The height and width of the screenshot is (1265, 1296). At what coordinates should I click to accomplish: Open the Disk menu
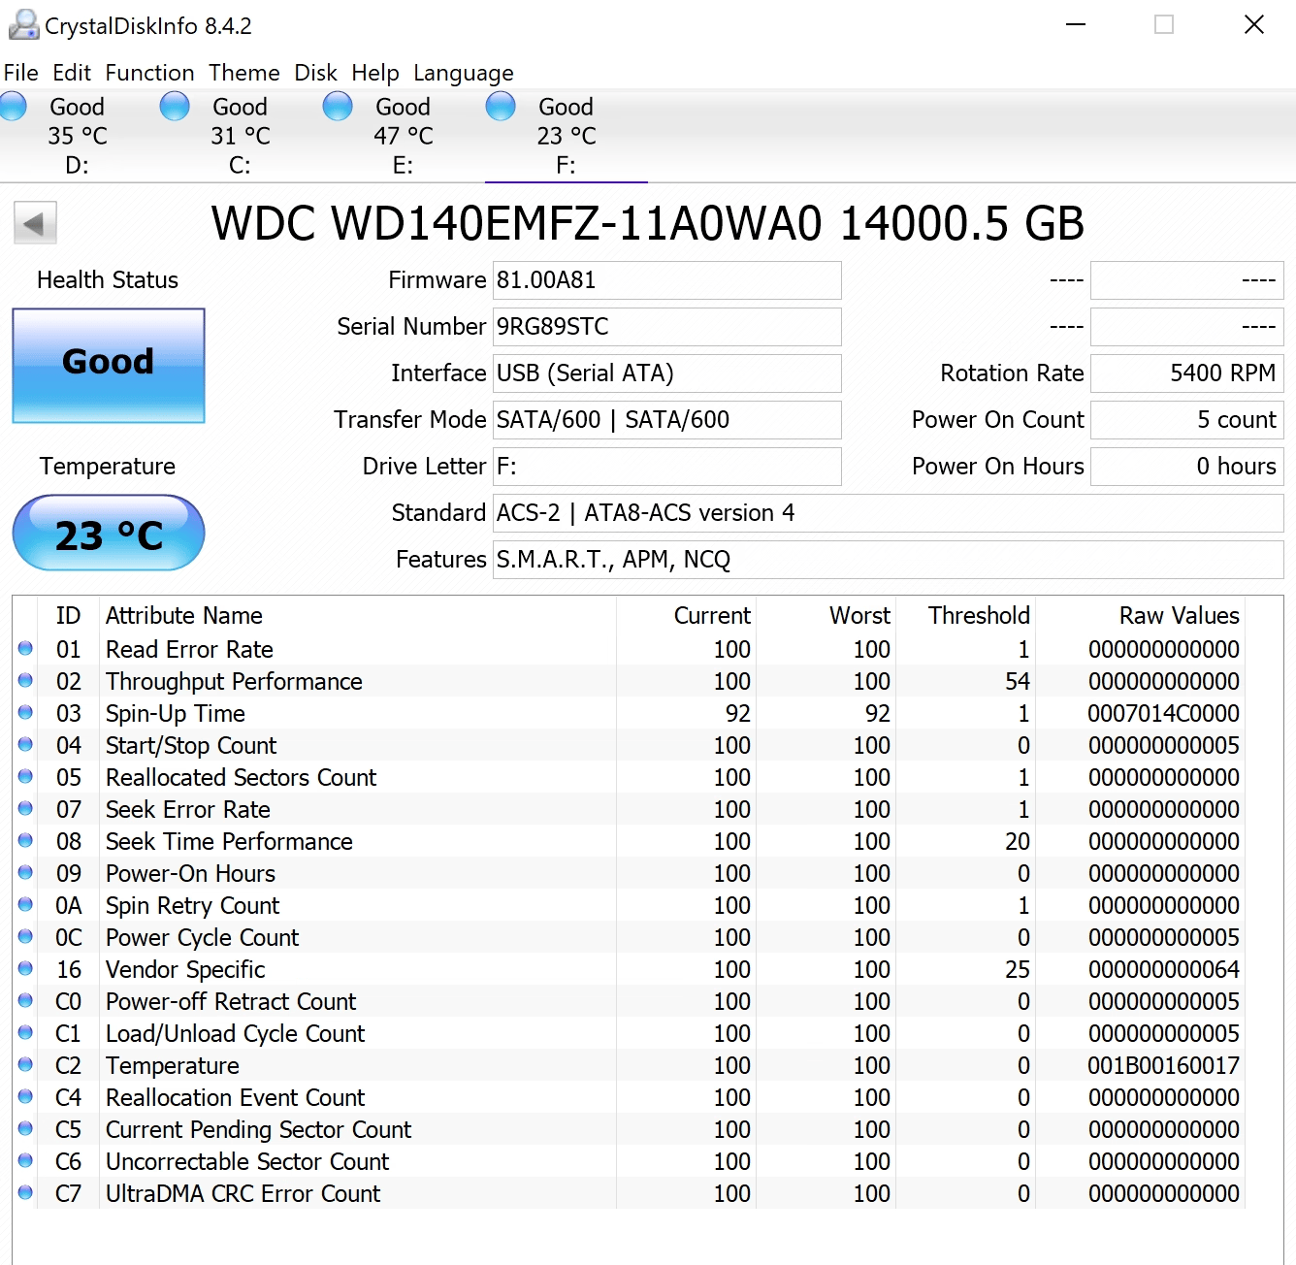pyautogui.click(x=315, y=73)
